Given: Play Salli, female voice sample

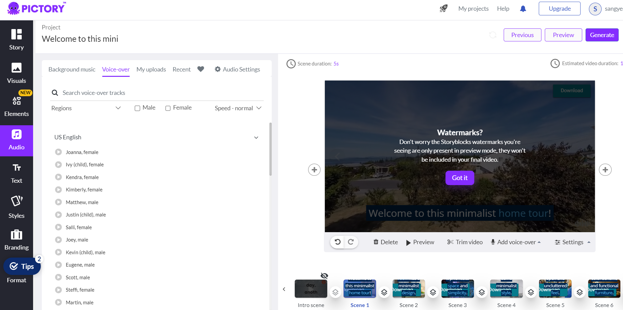Looking at the screenshot, I should click(58, 227).
